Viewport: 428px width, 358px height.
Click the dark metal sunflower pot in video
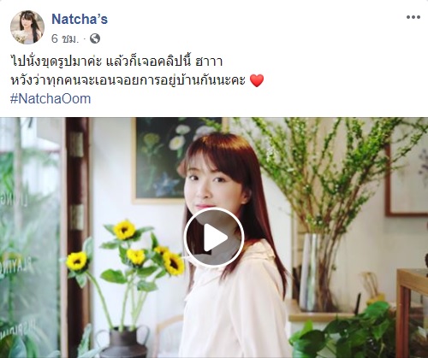click(x=123, y=343)
